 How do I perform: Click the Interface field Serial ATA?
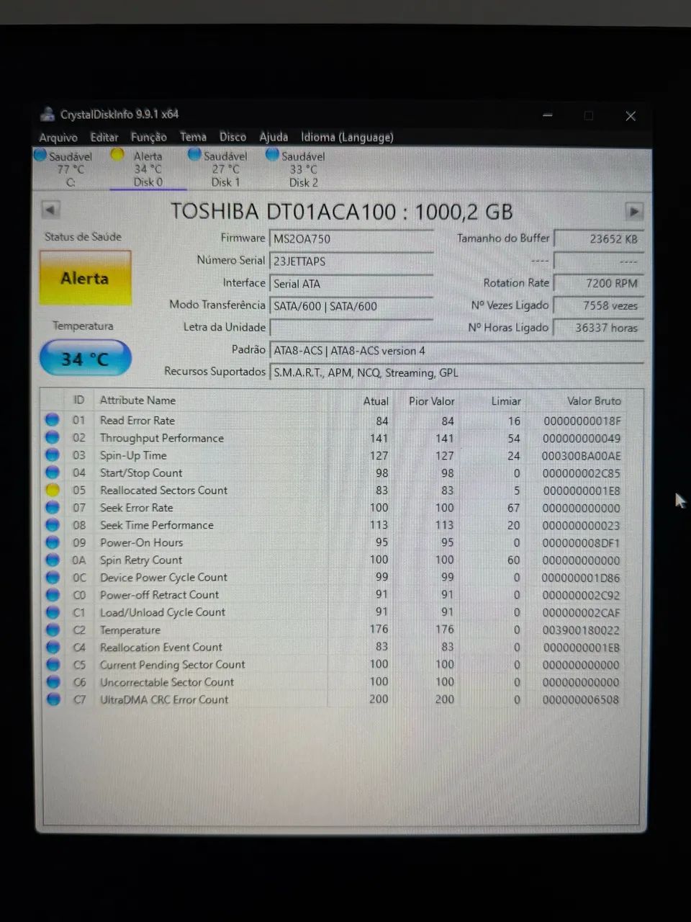pyautogui.click(x=351, y=284)
